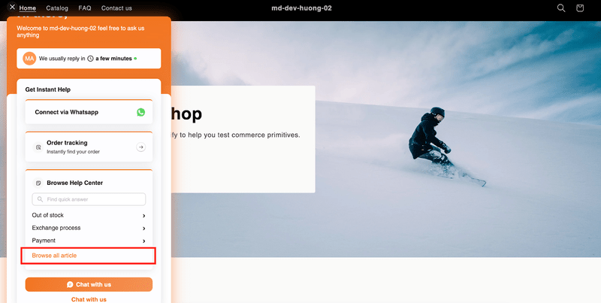Open the Contact us menu item
This screenshot has width=601, height=303.
(116, 8)
